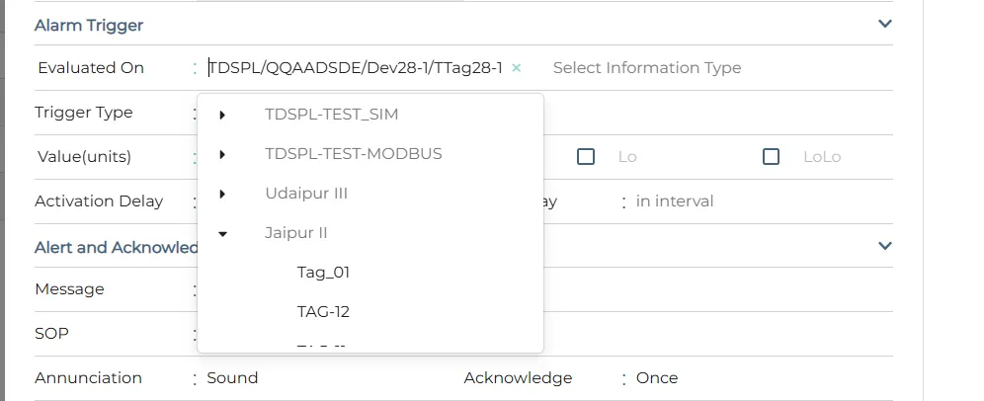Expand the TDSPL-TEST-MODBUS tree node
Image resolution: width=984 pixels, height=401 pixels.
point(223,154)
